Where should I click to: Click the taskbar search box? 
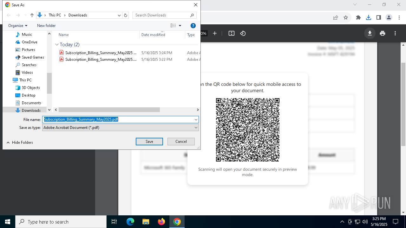pyautogui.click(x=61, y=222)
